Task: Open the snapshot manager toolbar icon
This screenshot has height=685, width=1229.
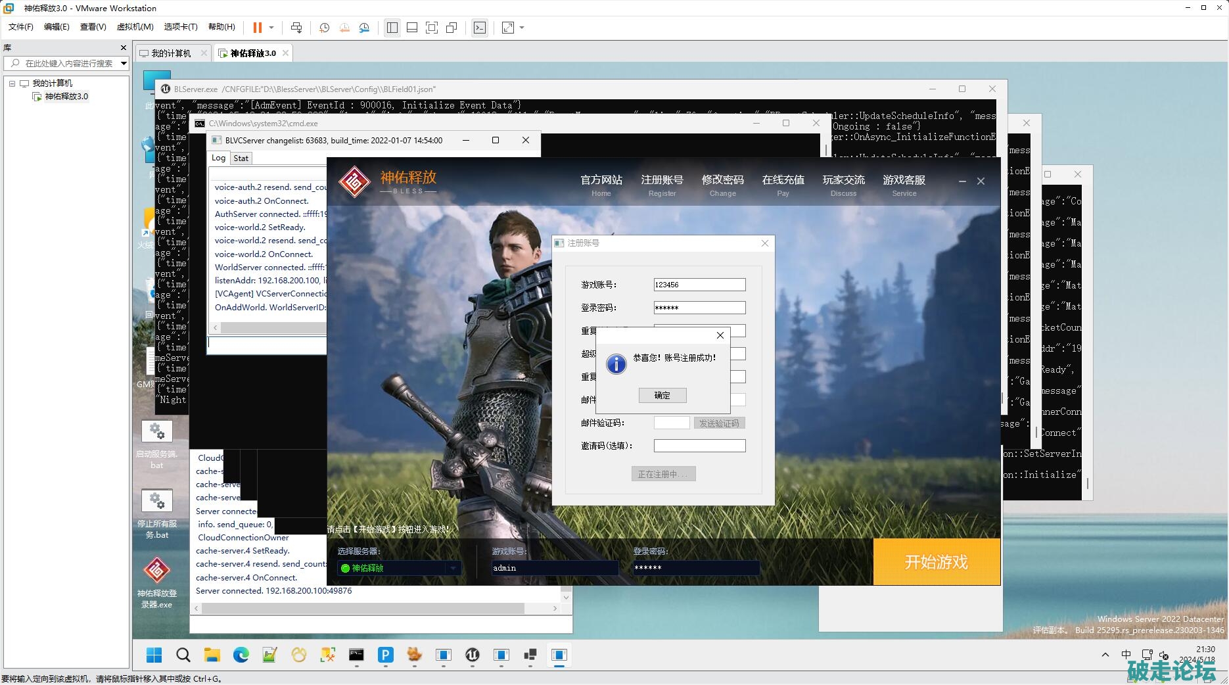Action: coord(364,28)
